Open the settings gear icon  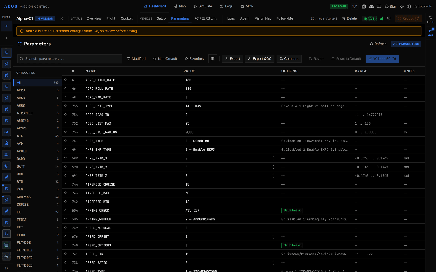[409, 6]
